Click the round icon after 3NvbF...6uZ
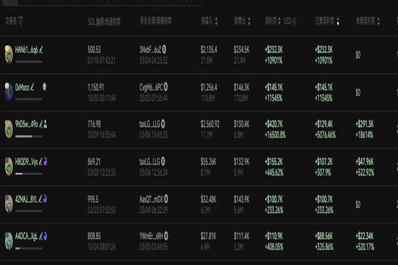Viewport: 398px width, 265px height. (164, 49)
